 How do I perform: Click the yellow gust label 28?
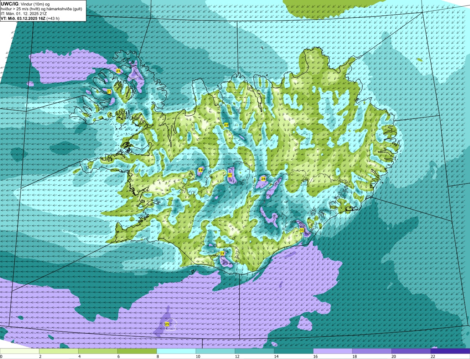pyautogui.click(x=263, y=179)
